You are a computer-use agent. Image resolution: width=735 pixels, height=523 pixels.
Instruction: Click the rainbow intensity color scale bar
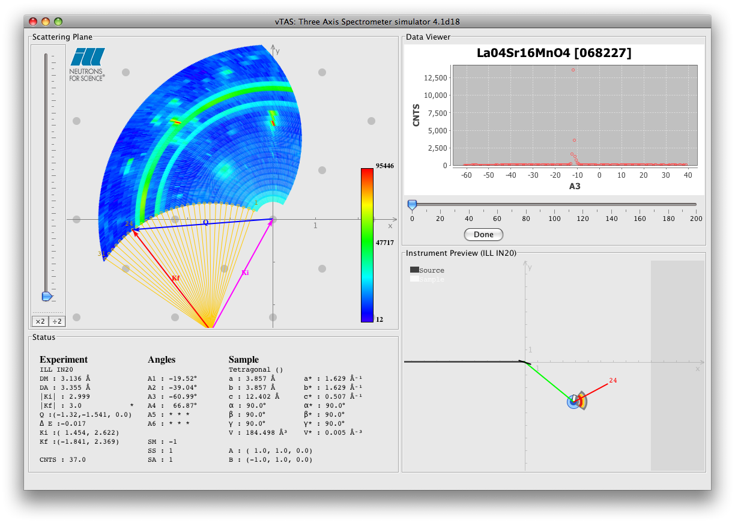[x=367, y=245]
